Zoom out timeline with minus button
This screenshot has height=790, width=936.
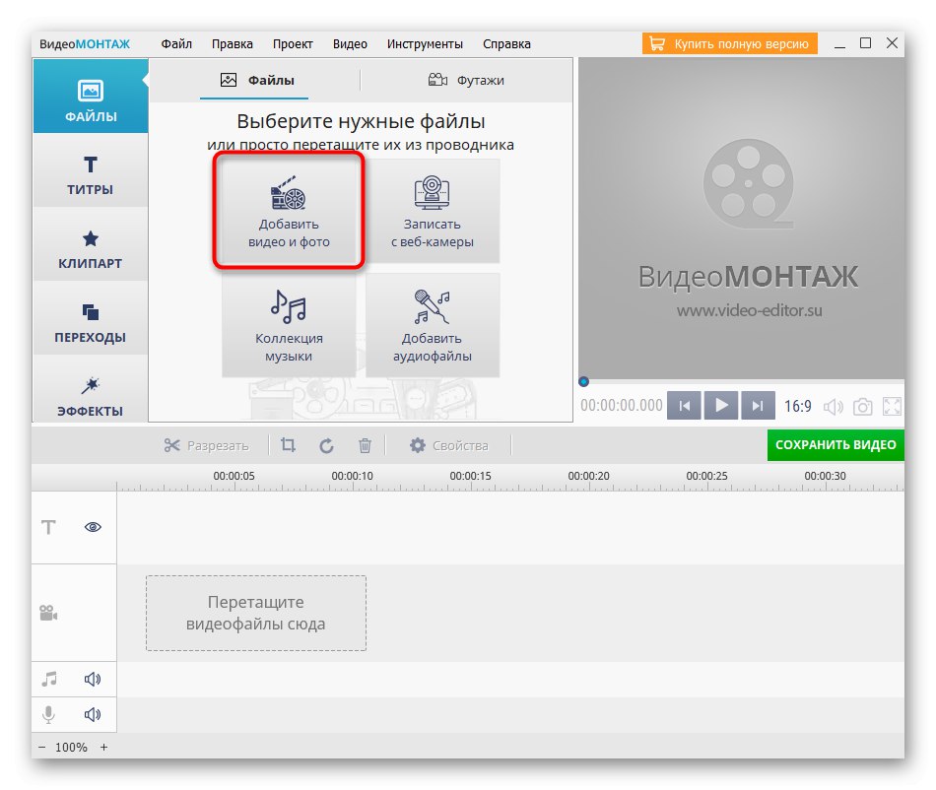click(41, 747)
